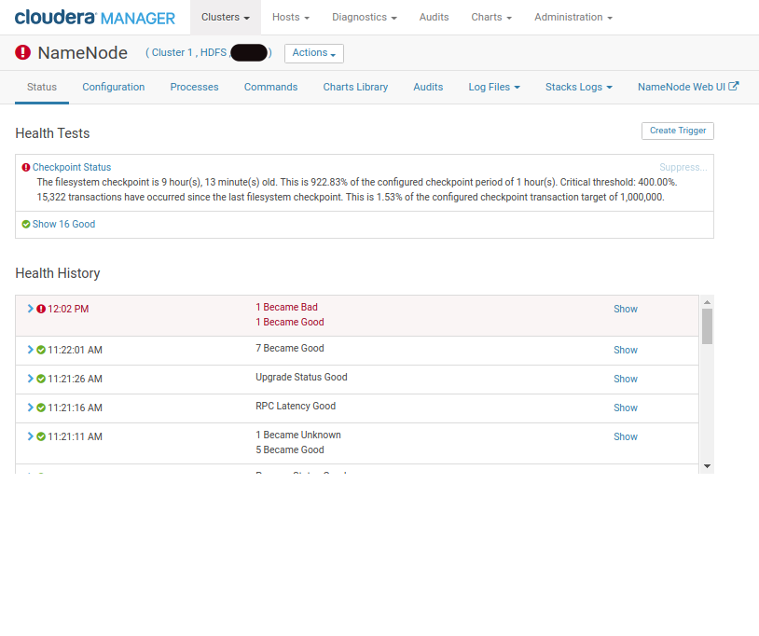
Task: Click the HDFS breadcrumb link
Action: pos(214,53)
